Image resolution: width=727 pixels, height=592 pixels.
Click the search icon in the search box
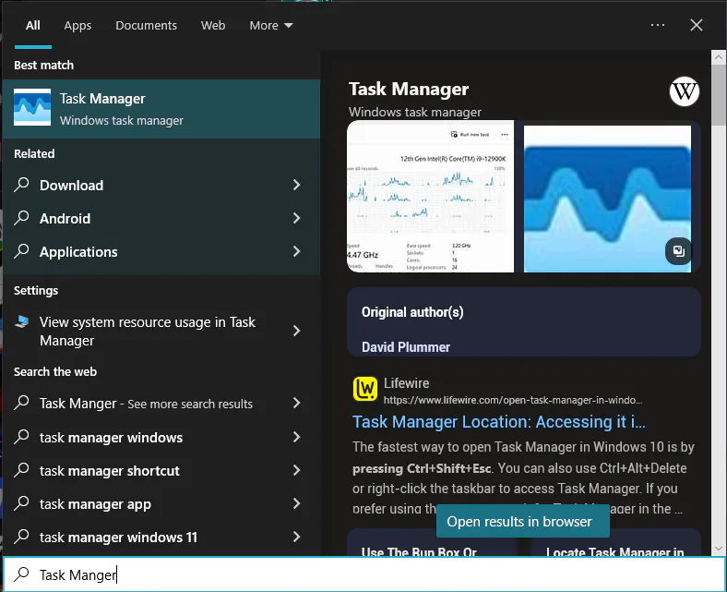pos(21,574)
